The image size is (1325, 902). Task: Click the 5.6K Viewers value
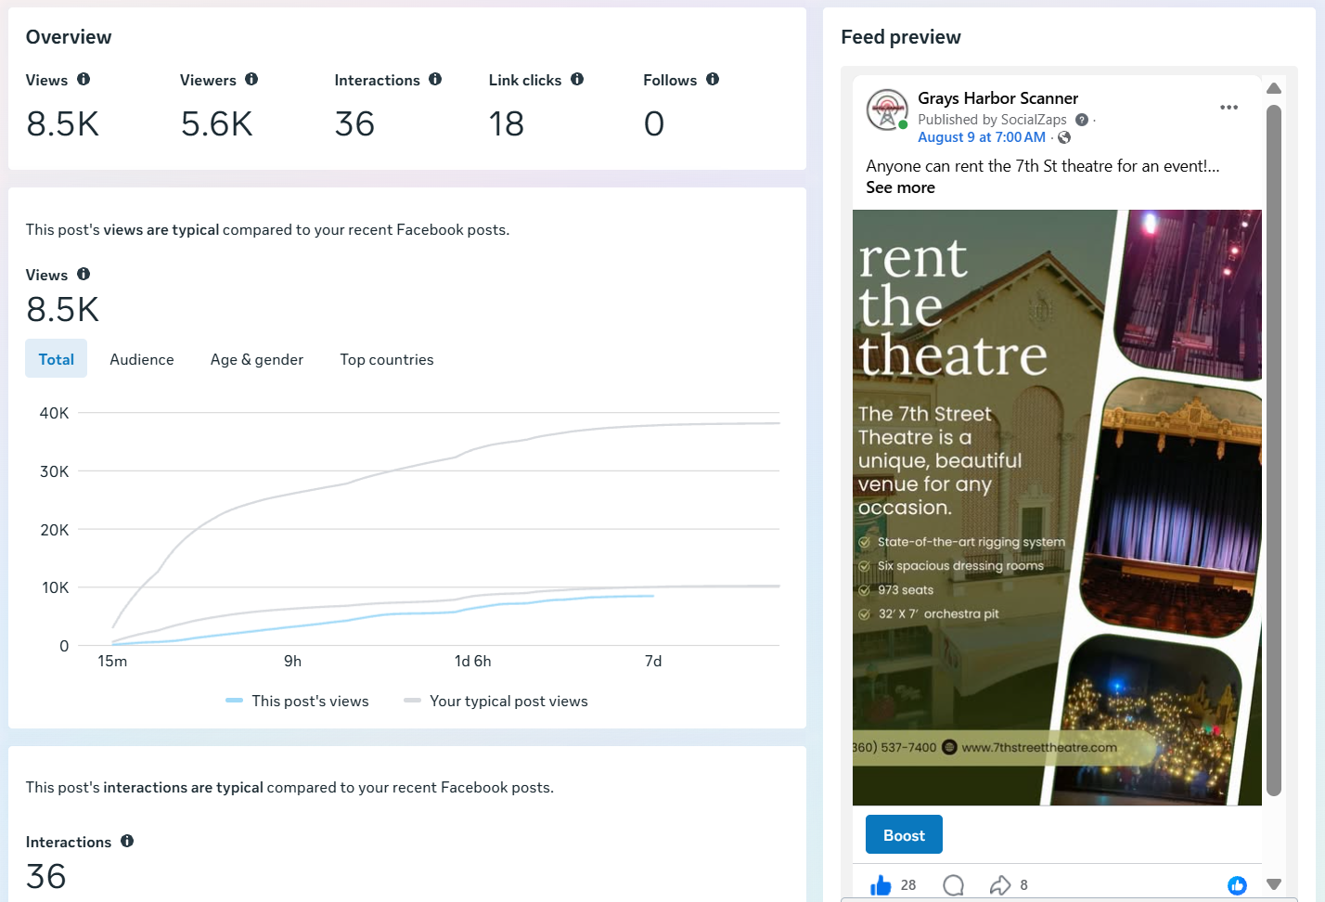click(x=216, y=123)
